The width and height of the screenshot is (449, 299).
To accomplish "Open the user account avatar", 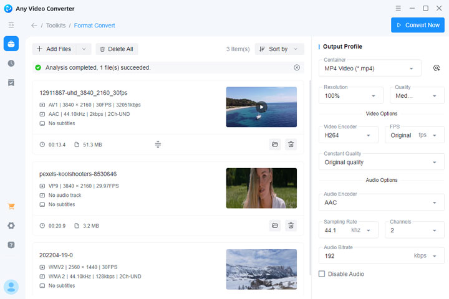I will point(11,287).
